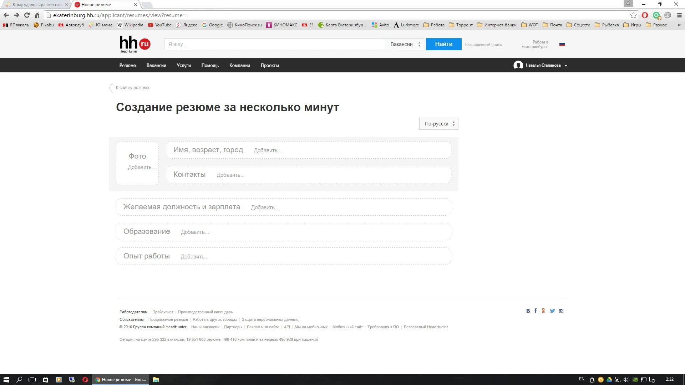The height and width of the screenshot is (385, 685).
Task: Click Имя возраст город input field
Action: click(308, 149)
